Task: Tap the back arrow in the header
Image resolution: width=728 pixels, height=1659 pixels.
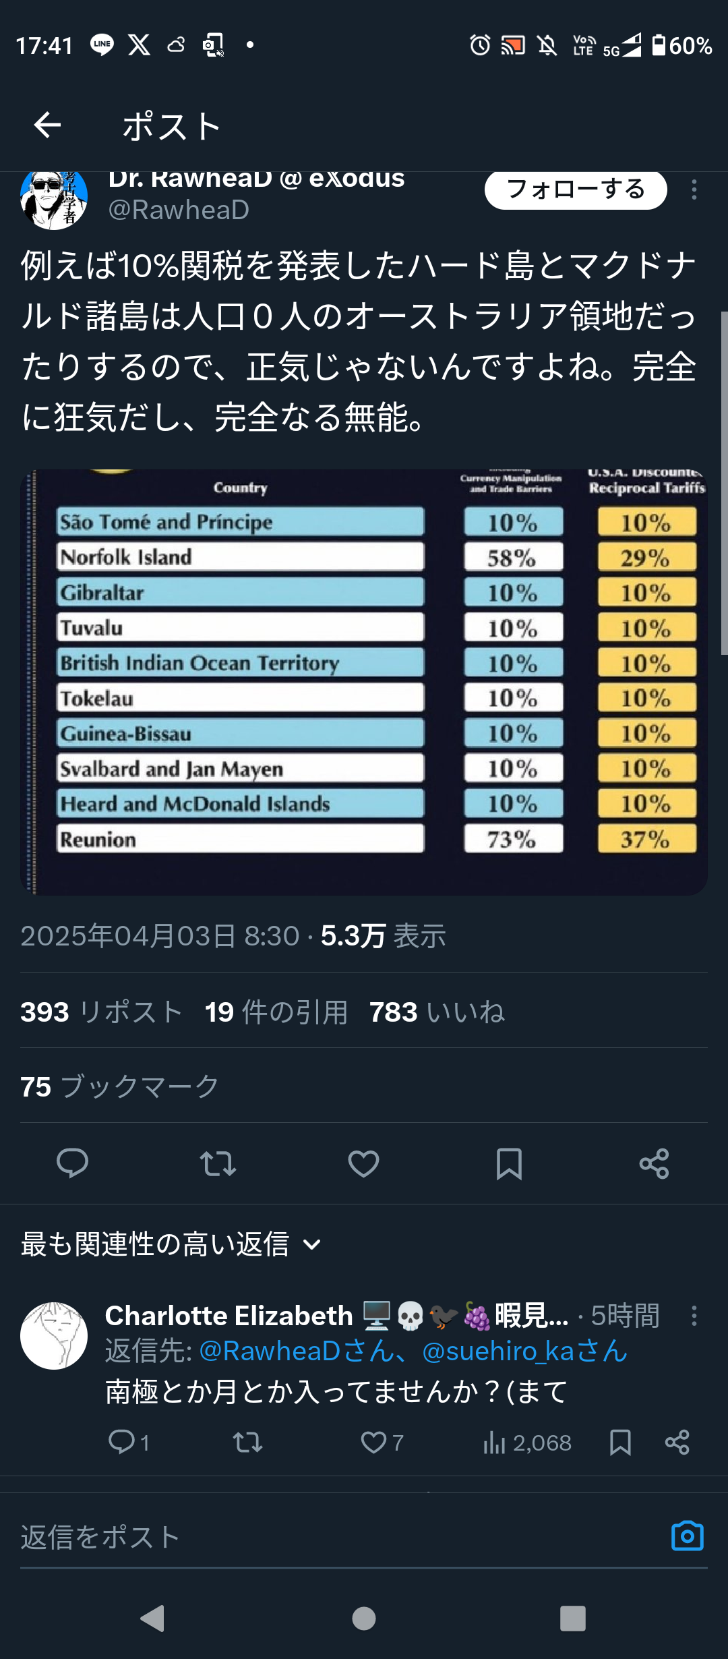Action: 47,125
